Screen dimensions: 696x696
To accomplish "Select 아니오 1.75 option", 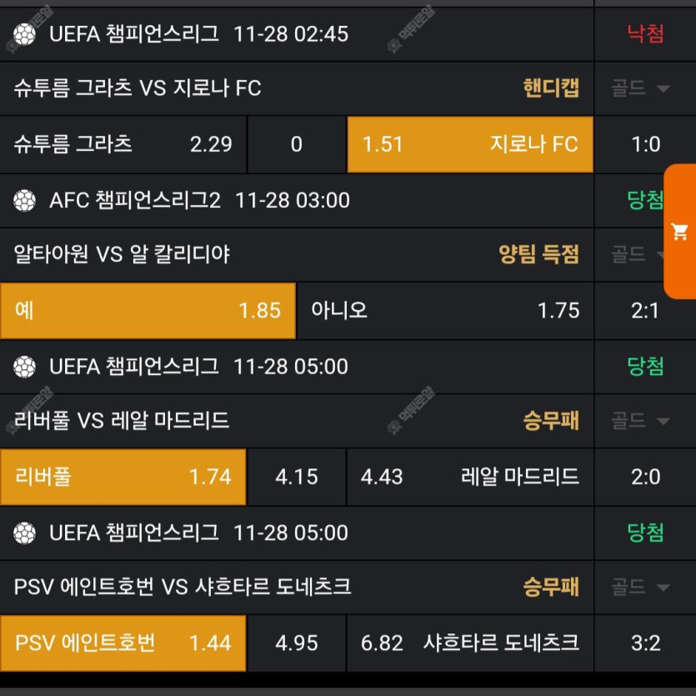I will (x=445, y=311).
